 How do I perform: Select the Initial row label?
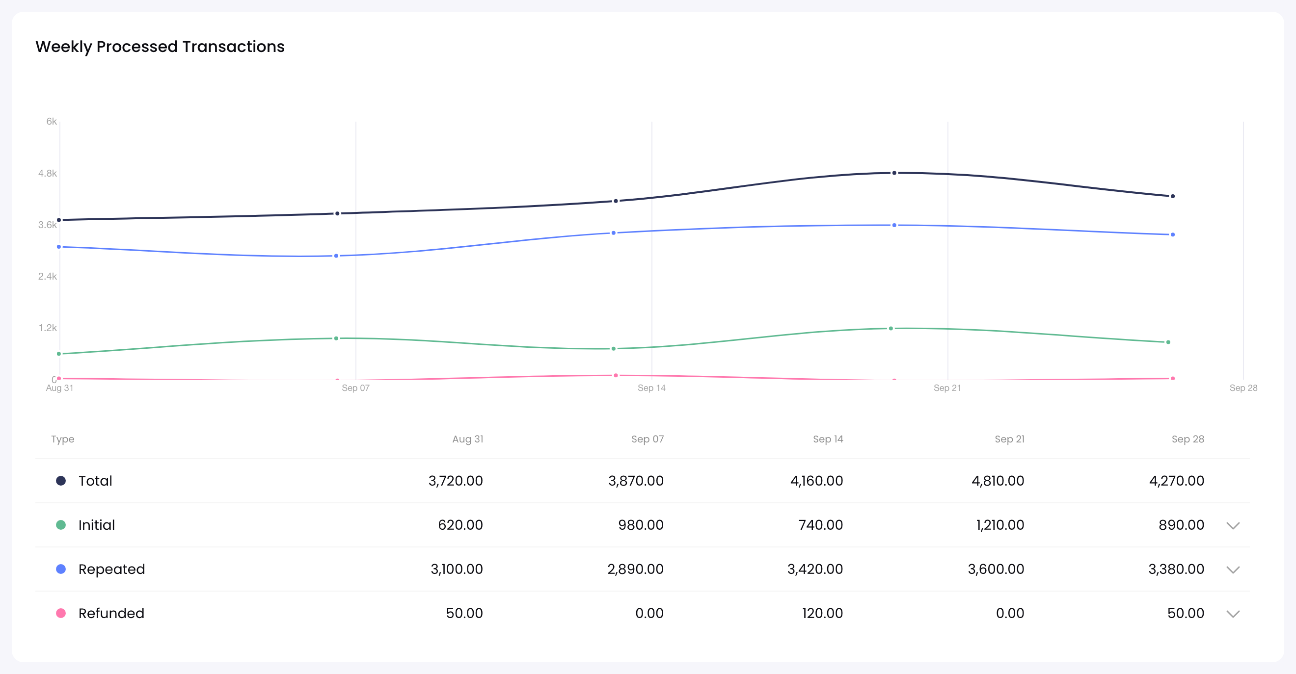(x=97, y=525)
